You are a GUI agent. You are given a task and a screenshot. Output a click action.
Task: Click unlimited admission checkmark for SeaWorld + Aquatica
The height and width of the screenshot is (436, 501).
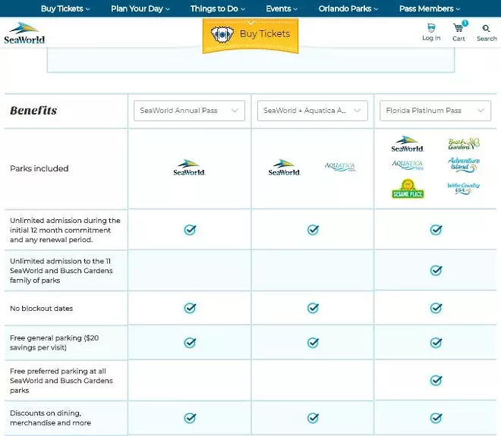coord(313,230)
